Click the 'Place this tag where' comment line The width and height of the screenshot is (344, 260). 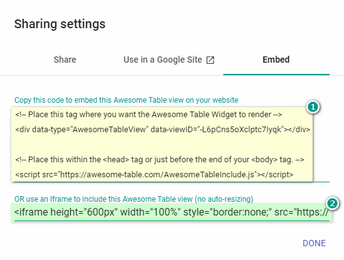click(149, 115)
